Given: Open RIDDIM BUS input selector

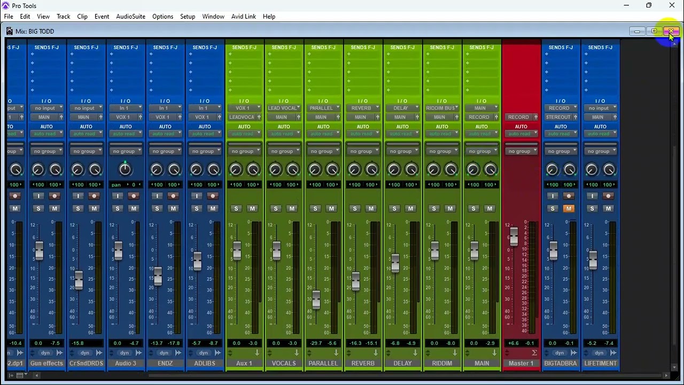Looking at the screenshot, I should pyautogui.click(x=442, y=108).
